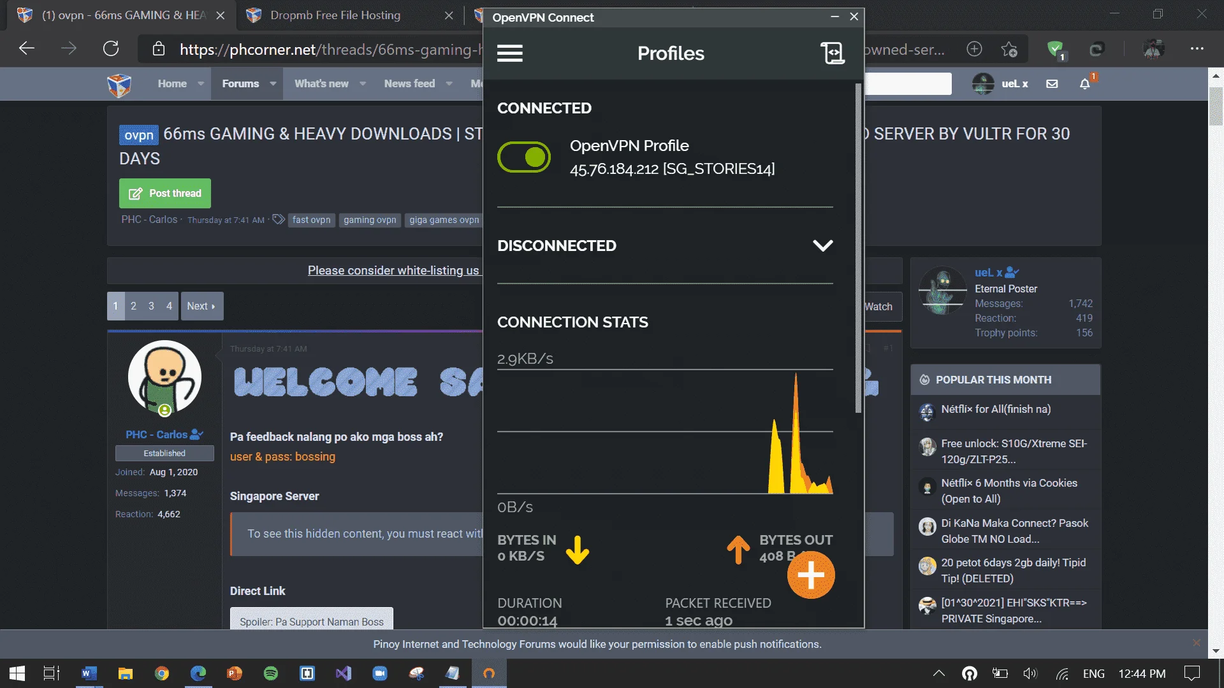
Task: Open the News feed nav item
Action: 409,83
